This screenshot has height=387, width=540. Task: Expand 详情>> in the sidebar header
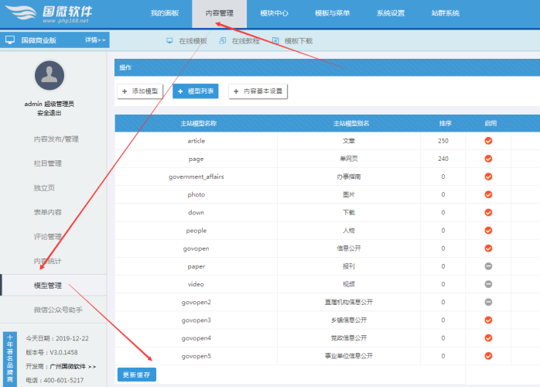pos(96,39)
